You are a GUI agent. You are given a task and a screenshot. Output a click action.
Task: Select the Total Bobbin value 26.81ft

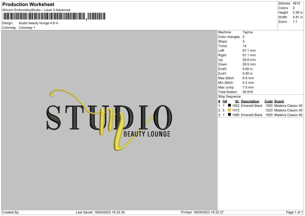point(248,92)
